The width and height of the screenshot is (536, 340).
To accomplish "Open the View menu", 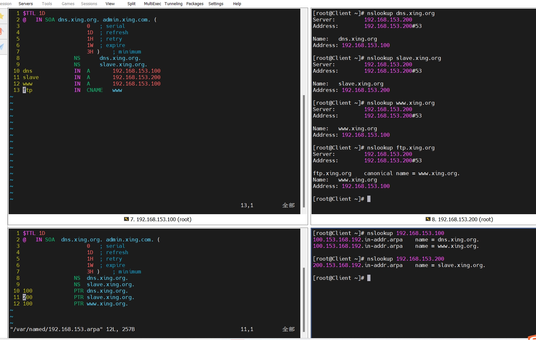I will [x=110, y=4].
